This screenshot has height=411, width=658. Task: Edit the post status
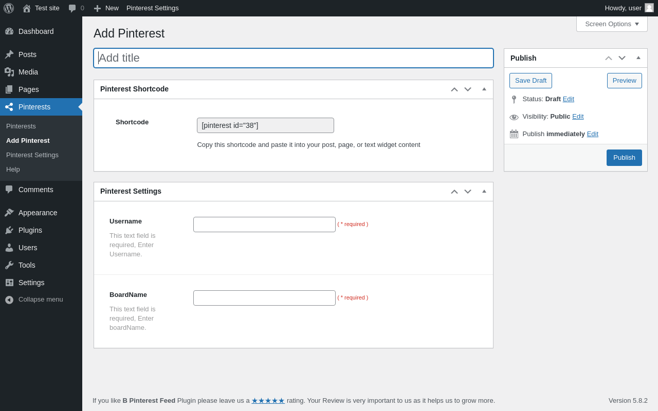[x=569, y=99]
